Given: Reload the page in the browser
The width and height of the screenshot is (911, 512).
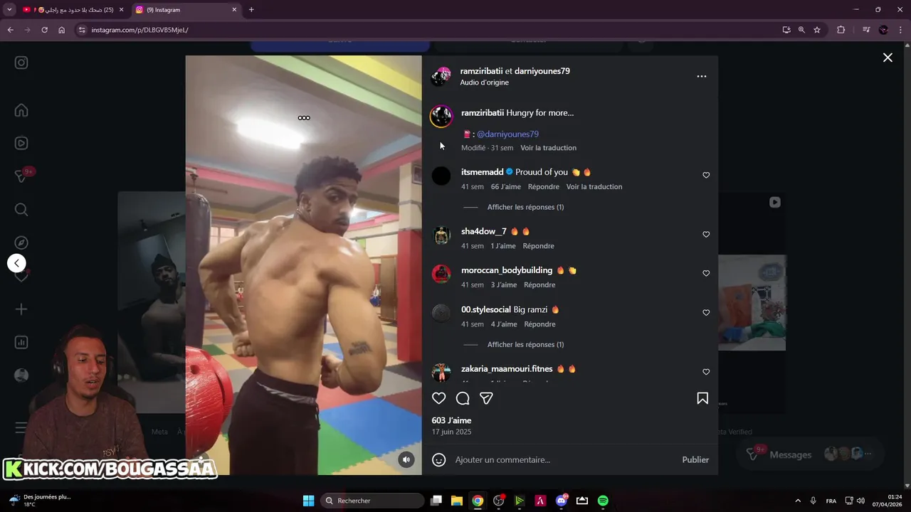Looking at the screenshot, I should pos(44,30).
